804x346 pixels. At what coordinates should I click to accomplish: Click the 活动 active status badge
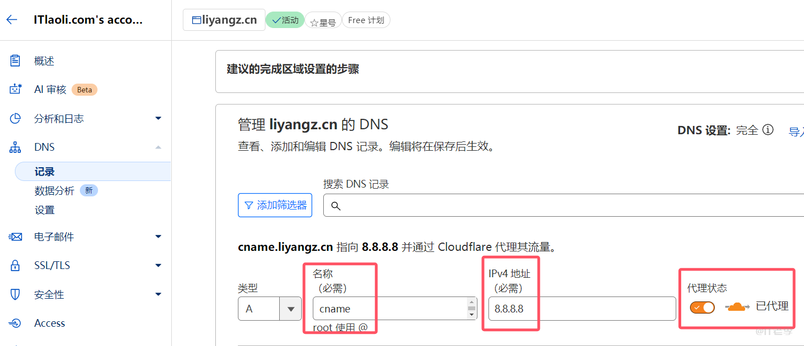click(285, 20)
